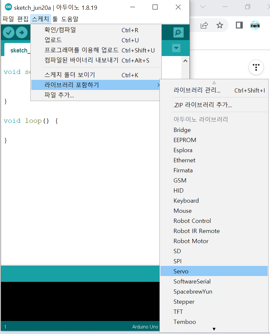Select 스케치 폴더 보이기
The width and height of the screenshot is (270, 334).
tap(96, 75)
